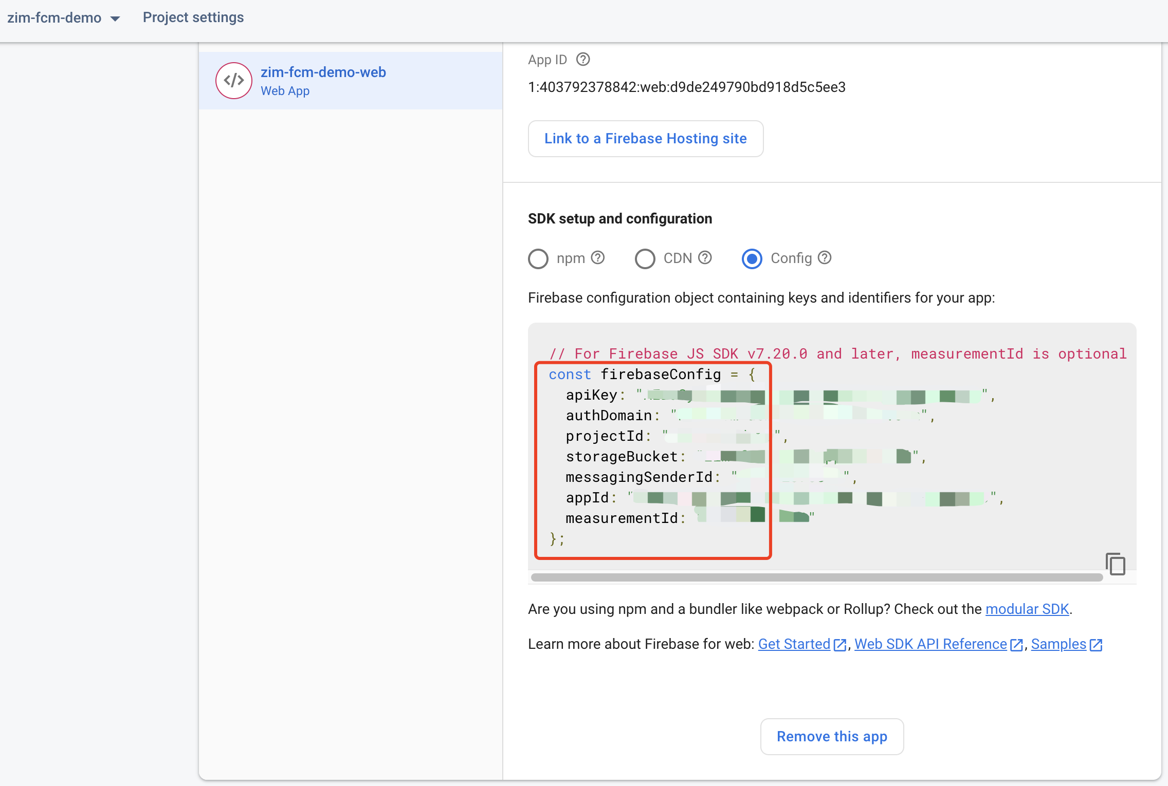Click external-link icon beside Samples

click(x=1096, y=645)
